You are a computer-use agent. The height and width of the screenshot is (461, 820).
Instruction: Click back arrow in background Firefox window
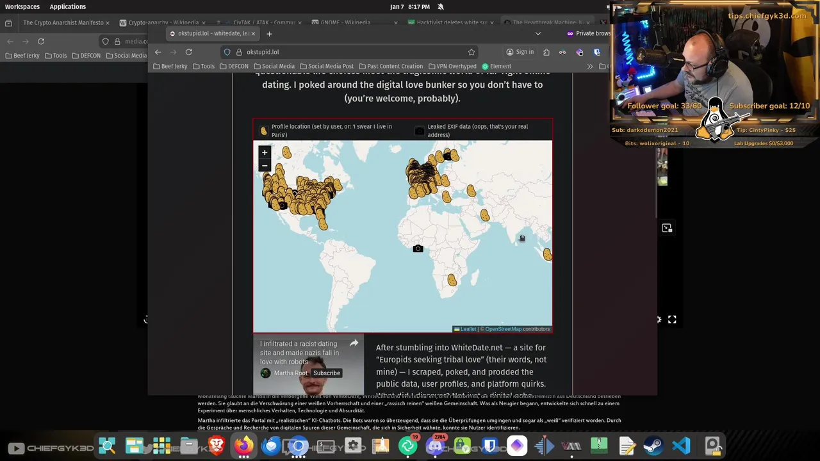coord(10,41)
